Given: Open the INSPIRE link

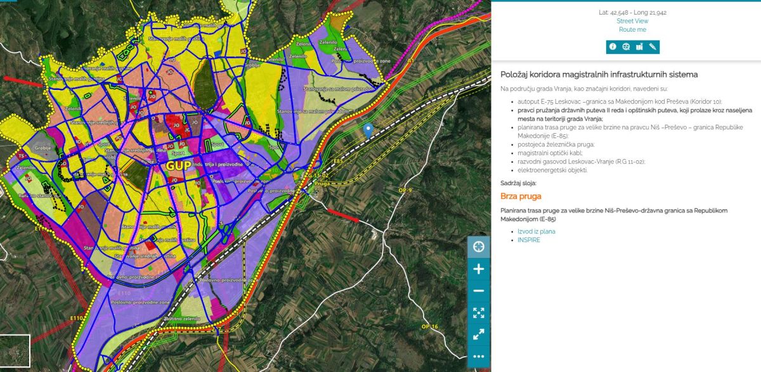Looking at the screenshot, I should [529, 240].
